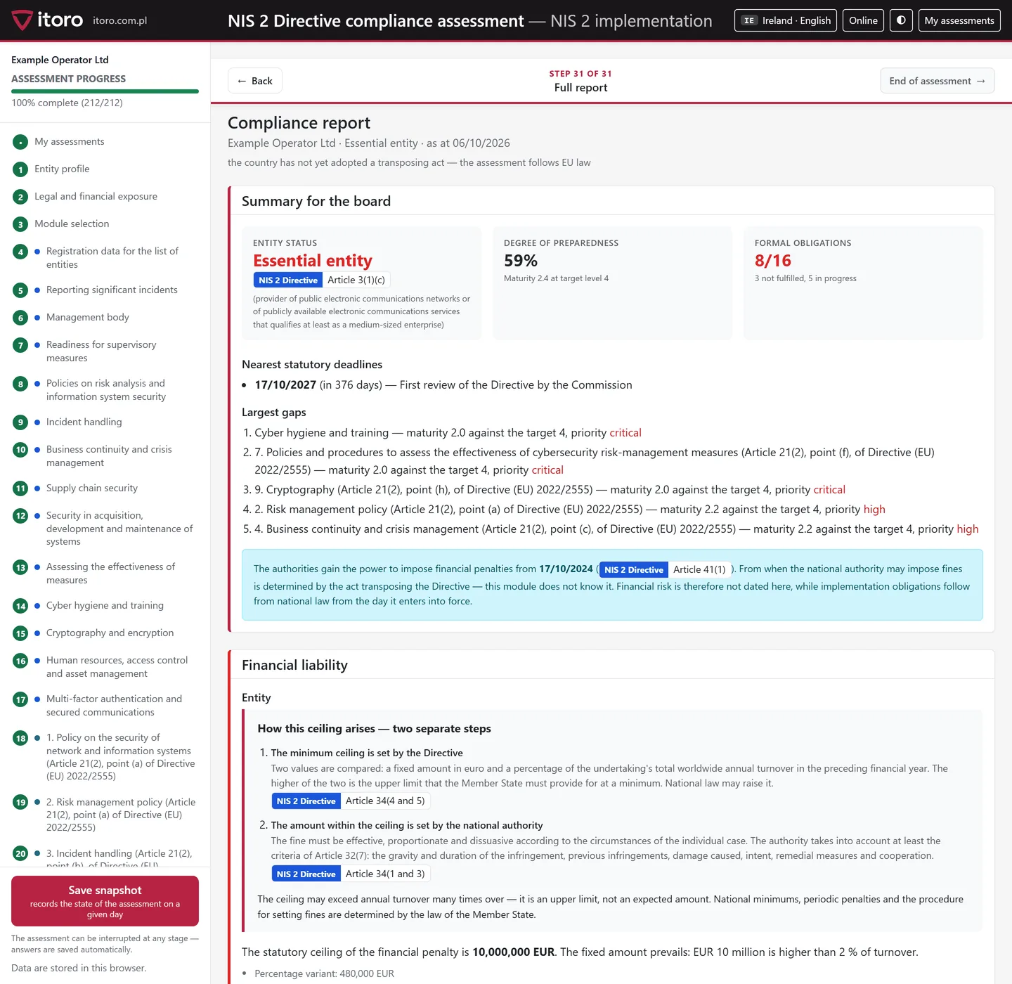Click the assessment progress bar
The height and width of the screenshot is (984, 1012).
[105, 91]
